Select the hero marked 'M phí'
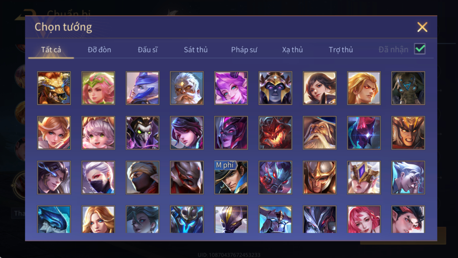 231,177
